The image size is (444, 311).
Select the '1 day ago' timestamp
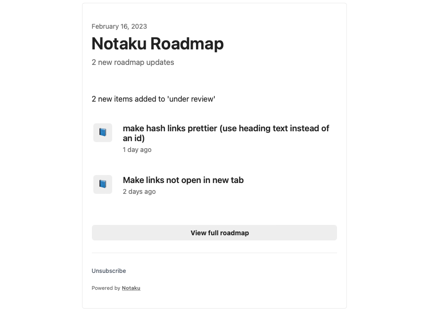(137, 150)
